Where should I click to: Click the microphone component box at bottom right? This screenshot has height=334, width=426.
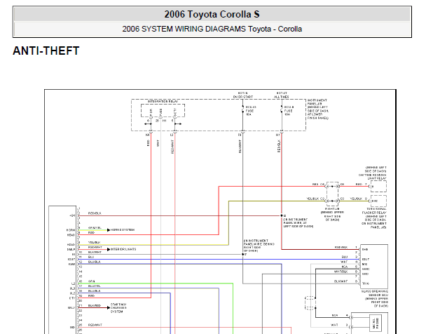pyautogui.click(x=376, y=323)
